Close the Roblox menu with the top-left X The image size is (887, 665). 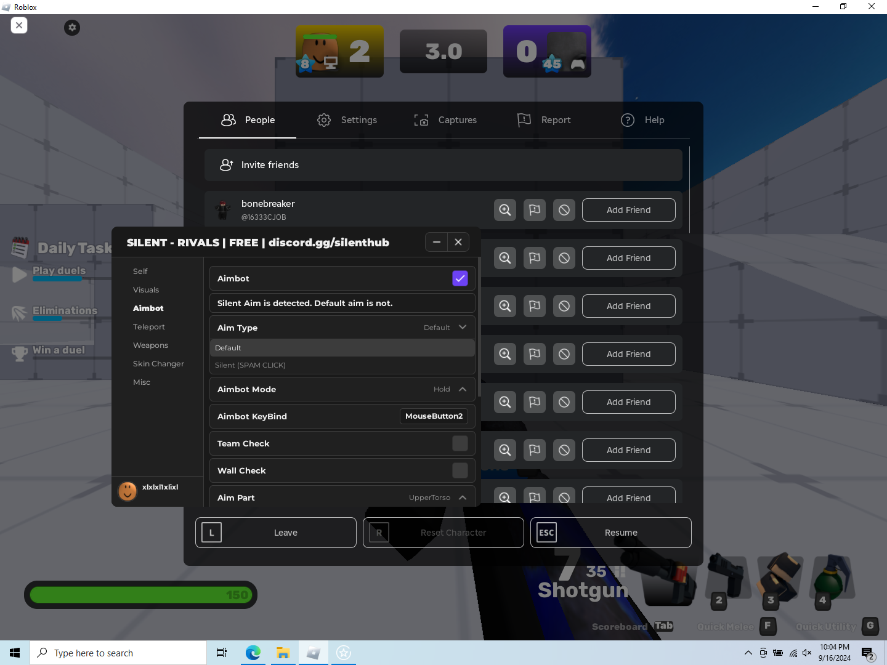click(x=19, y=25)
